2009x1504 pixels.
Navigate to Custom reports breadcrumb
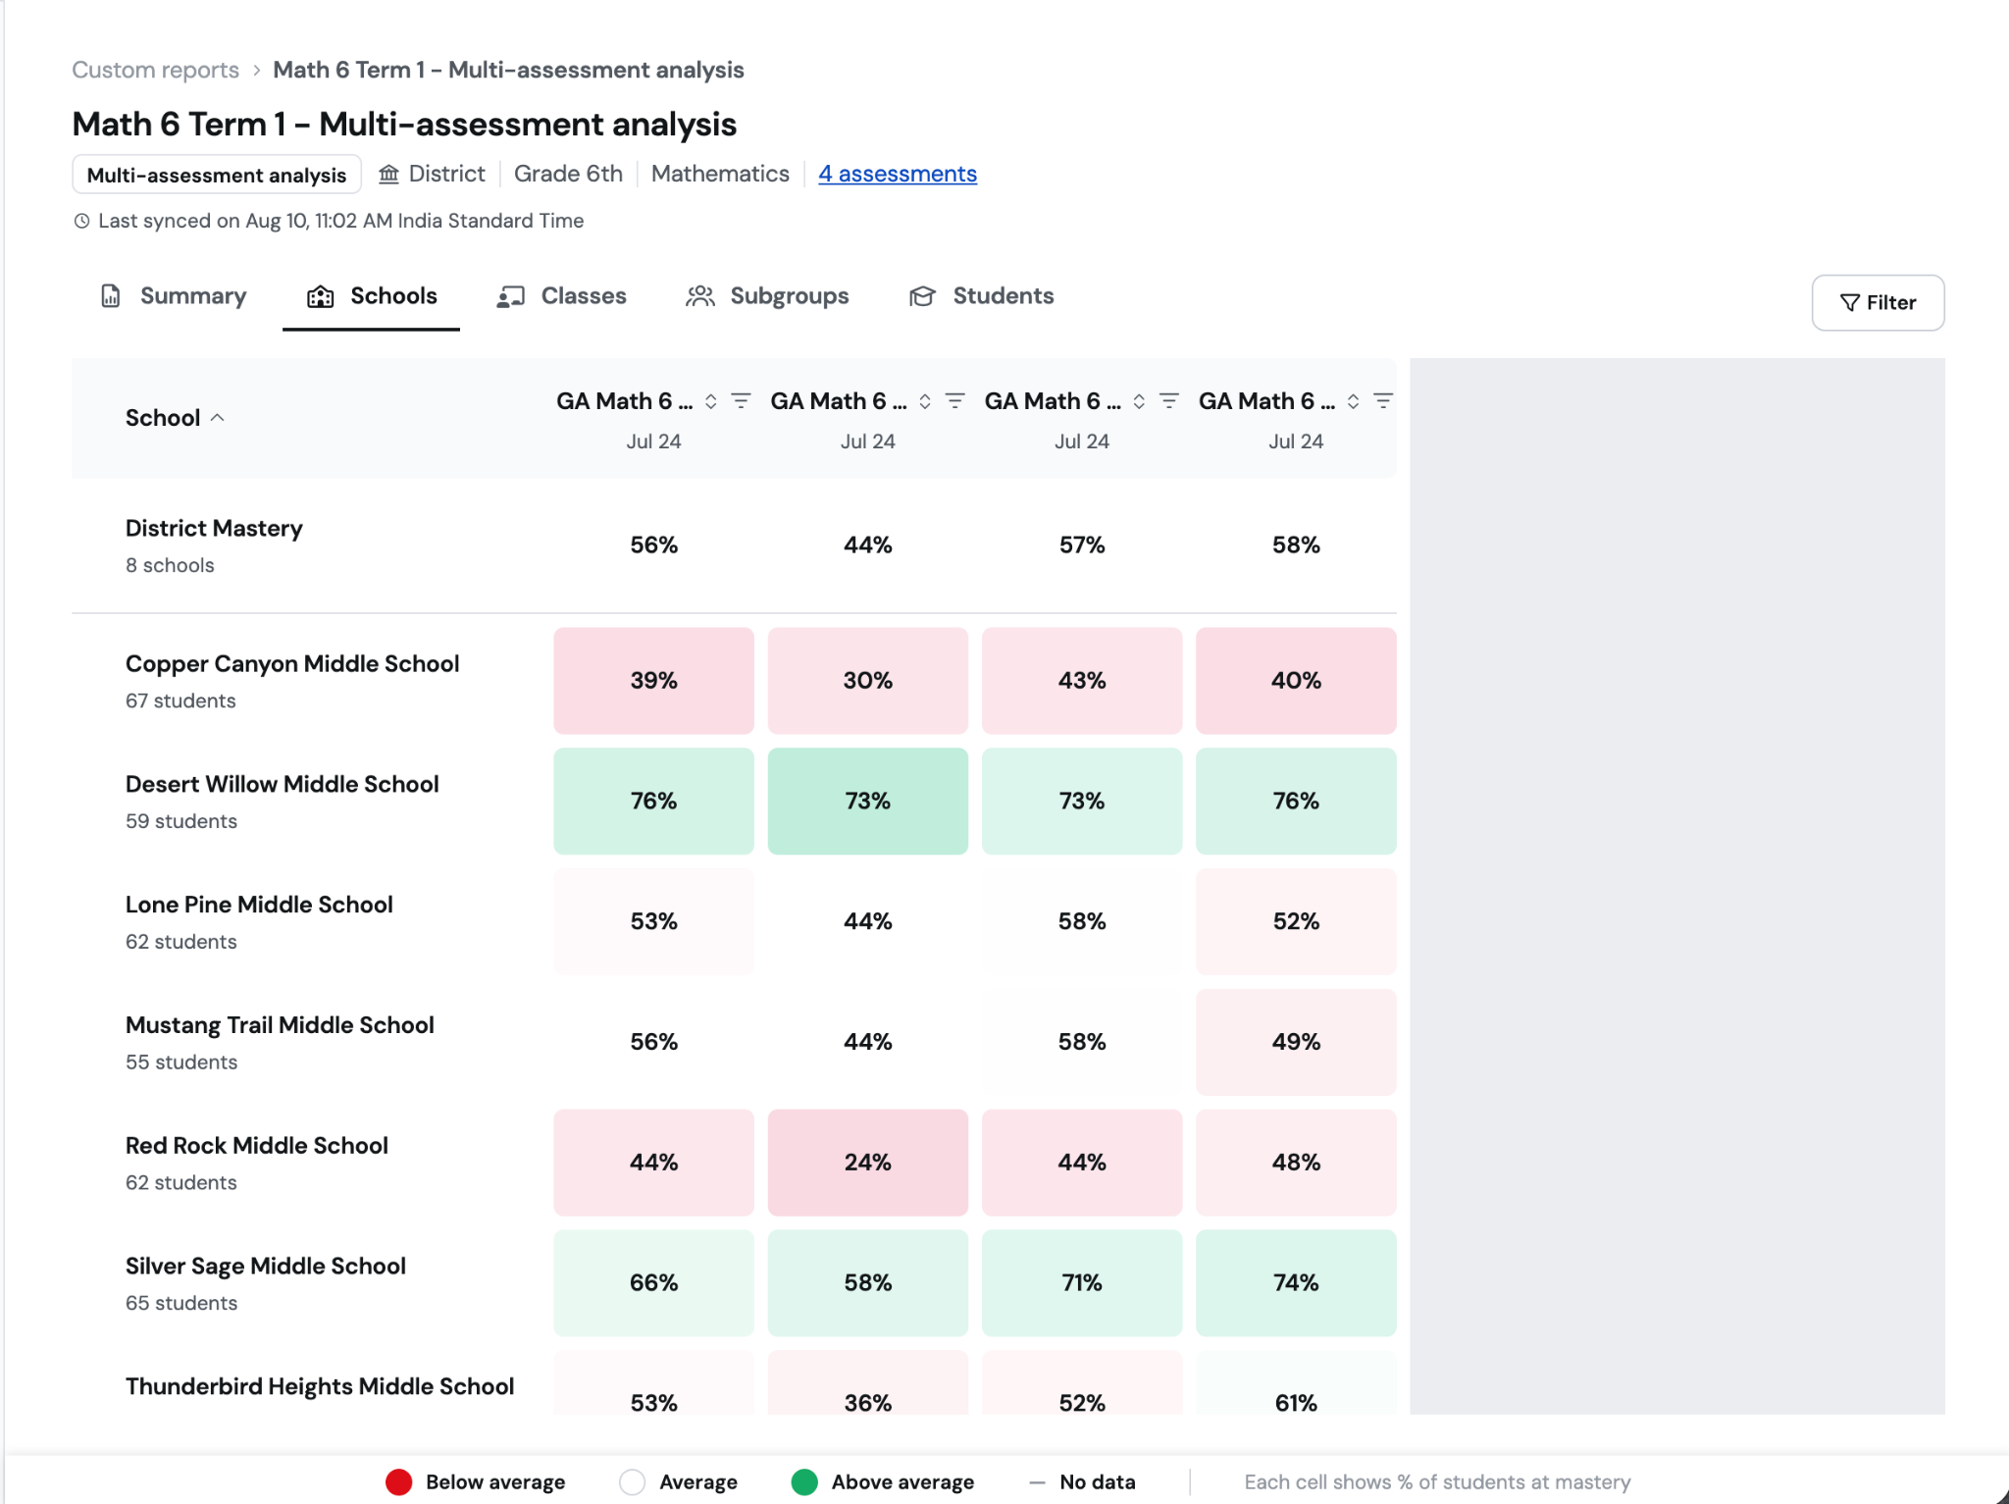pyautogui.click(x=155, y=71)
